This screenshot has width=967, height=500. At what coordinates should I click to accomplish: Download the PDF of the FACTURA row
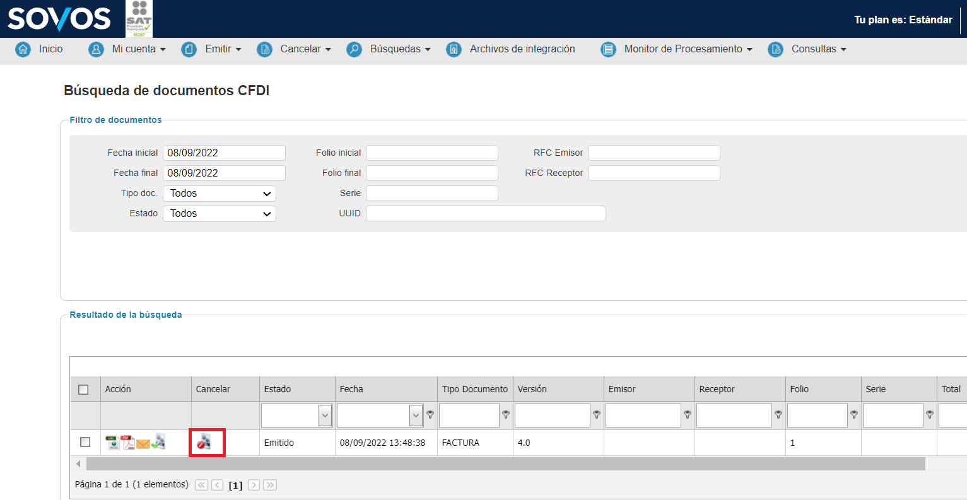pos(128,443)
